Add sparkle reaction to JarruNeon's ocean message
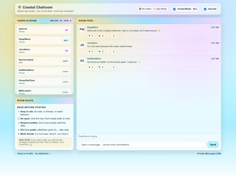 (x=112, y=52)
